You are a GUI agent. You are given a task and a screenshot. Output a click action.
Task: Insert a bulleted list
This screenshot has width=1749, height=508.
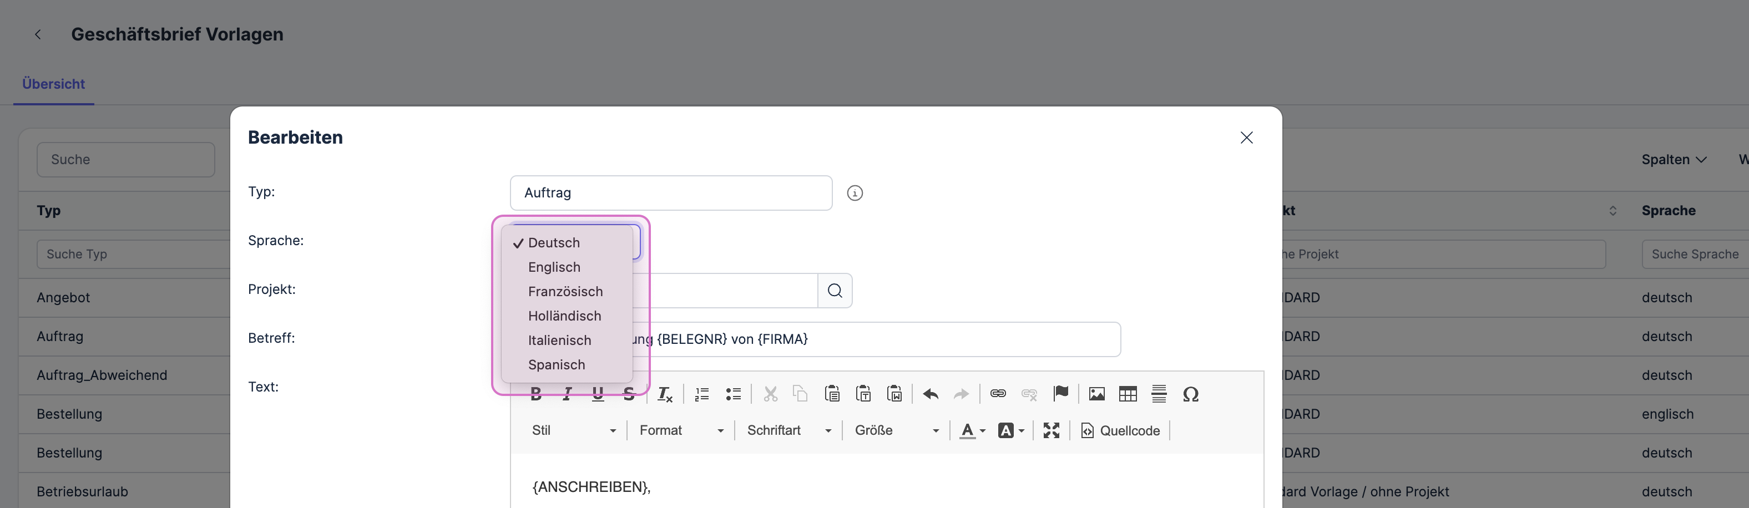pyautogui.click(x=733, y=394)
